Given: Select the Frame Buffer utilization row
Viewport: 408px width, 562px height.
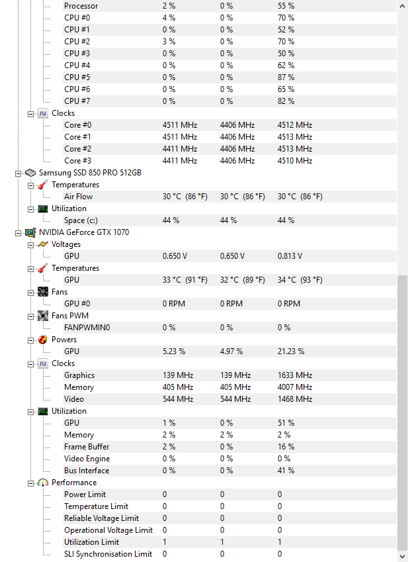Looking at the screenshot, I should click(x=229, y=447).
